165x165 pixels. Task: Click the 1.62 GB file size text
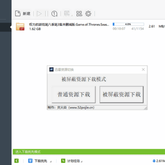point(35,29)
